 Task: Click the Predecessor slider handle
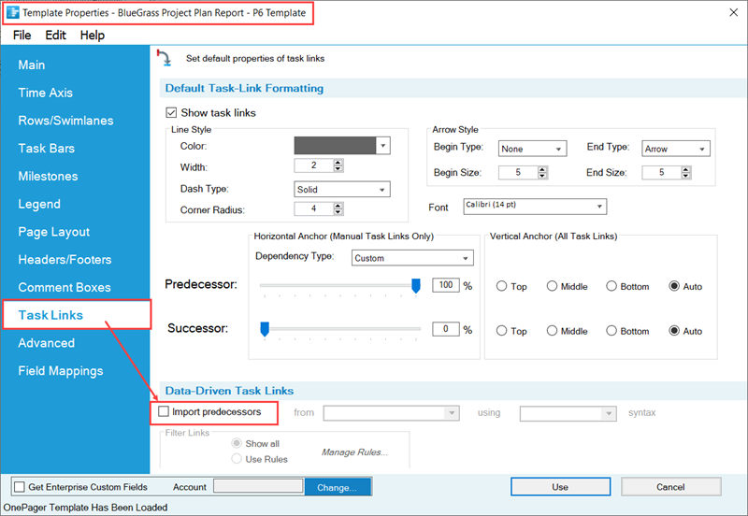[x=416, y=286]
